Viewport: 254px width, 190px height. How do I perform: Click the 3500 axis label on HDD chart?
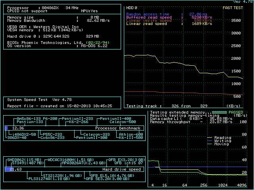[236, 21]
